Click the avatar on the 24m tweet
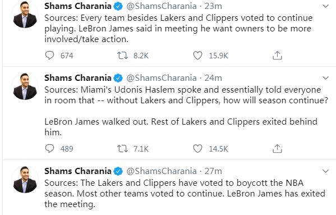 coord(25,86)
